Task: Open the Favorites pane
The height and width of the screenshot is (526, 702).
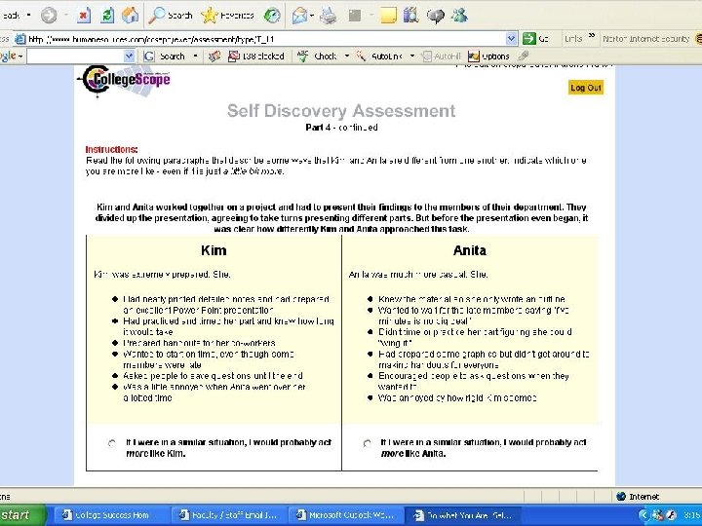Action: coord(227,16)
